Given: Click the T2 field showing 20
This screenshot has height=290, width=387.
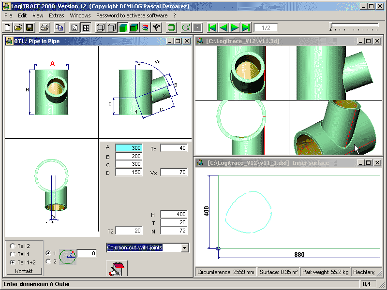Looking at the screenshot, I should pyautogui.click(x=129, y=231).
